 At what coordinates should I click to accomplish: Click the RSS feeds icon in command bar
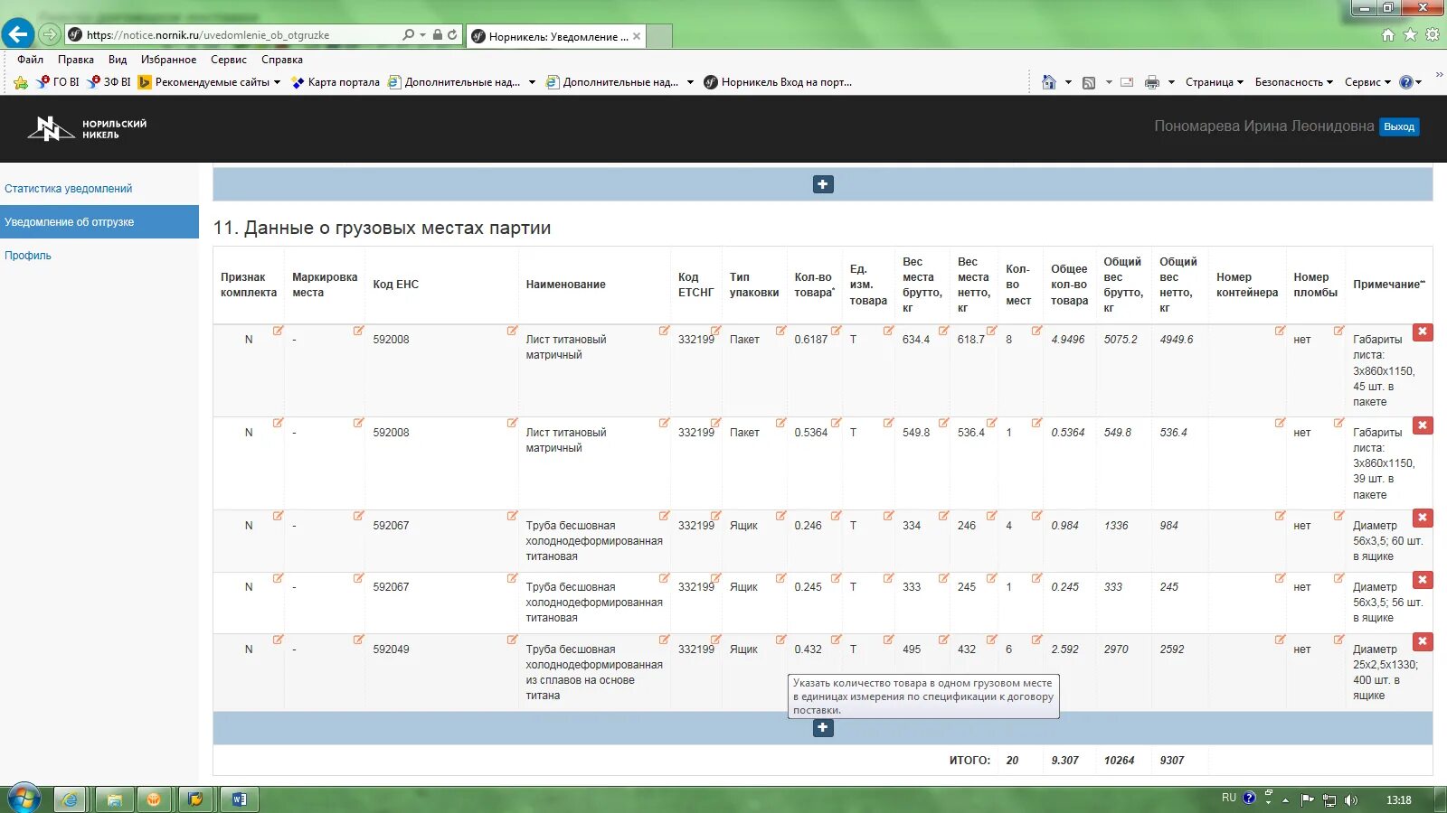1089,82
